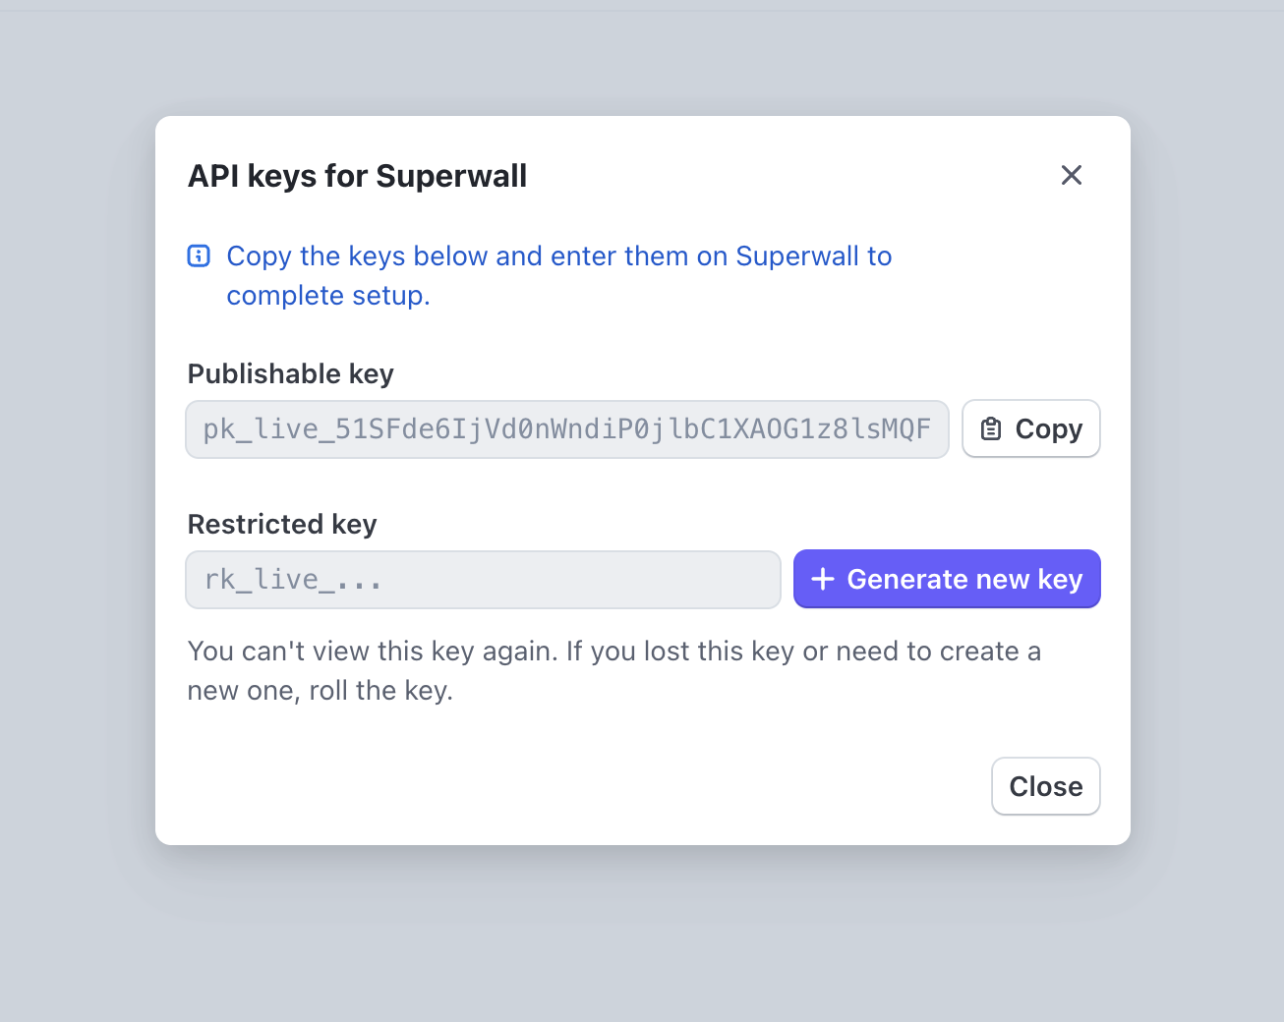Image resolution: width=1284 pixels, height=1022 pixels.
Task: Focus the Restricted key rk_live field
Action: pyautogui.click(x=482, y=580)
